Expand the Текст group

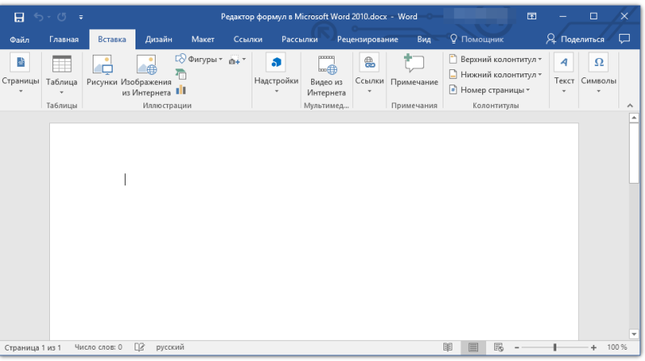point(564,74)
